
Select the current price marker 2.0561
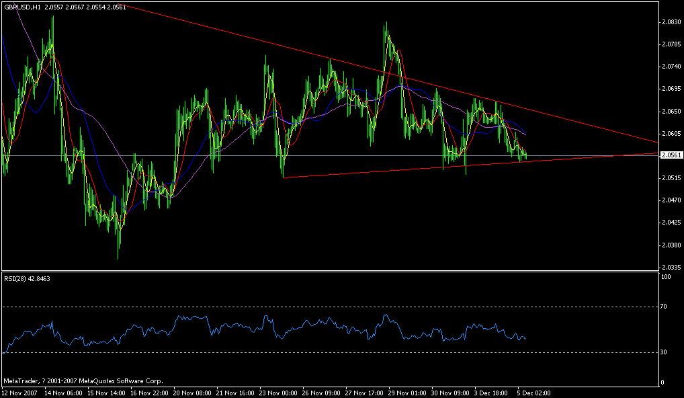(x=671, y=154)
